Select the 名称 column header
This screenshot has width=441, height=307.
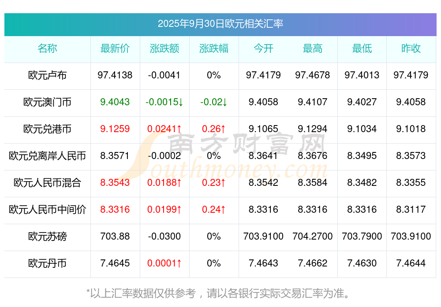(x=47, y=48)
